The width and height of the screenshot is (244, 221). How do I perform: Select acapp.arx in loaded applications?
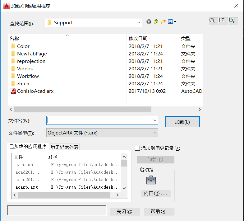click(27, 187)
